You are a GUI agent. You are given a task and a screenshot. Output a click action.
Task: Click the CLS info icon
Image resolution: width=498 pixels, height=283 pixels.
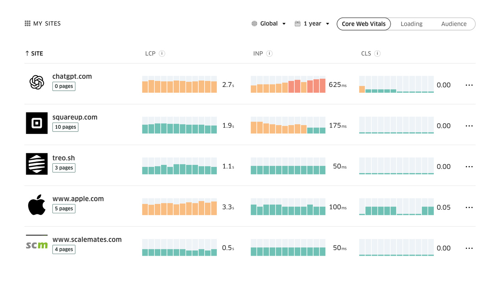click(377, 54)
